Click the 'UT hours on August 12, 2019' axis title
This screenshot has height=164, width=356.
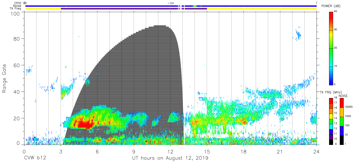click(170, 158)
